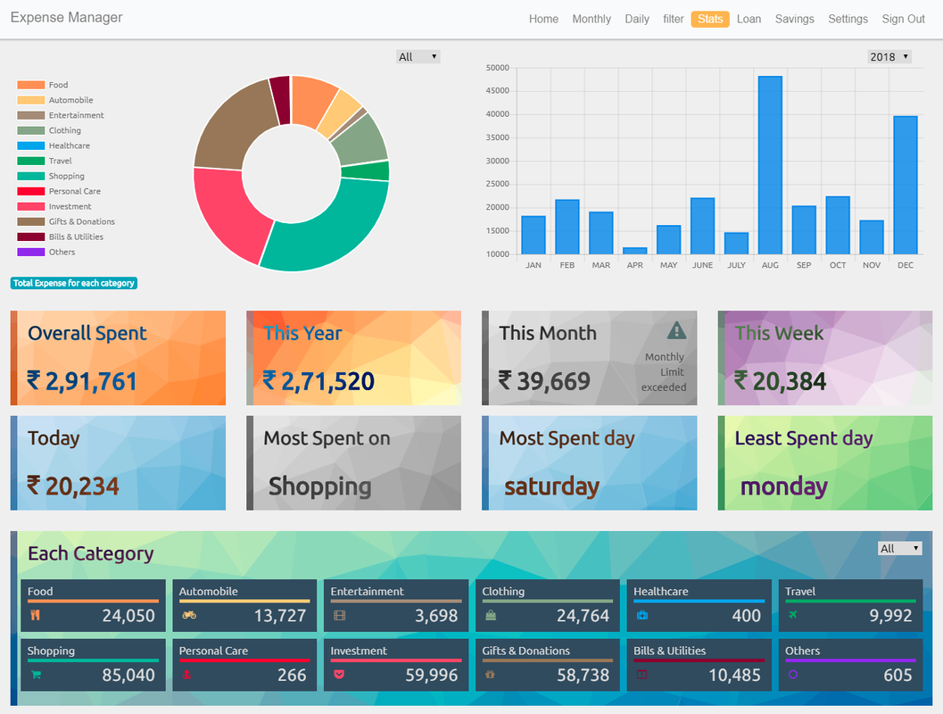Image resolution: width=943 pixels, height=714 pixels.
Task: Click the Food amount 24,050
Action: 128,615
